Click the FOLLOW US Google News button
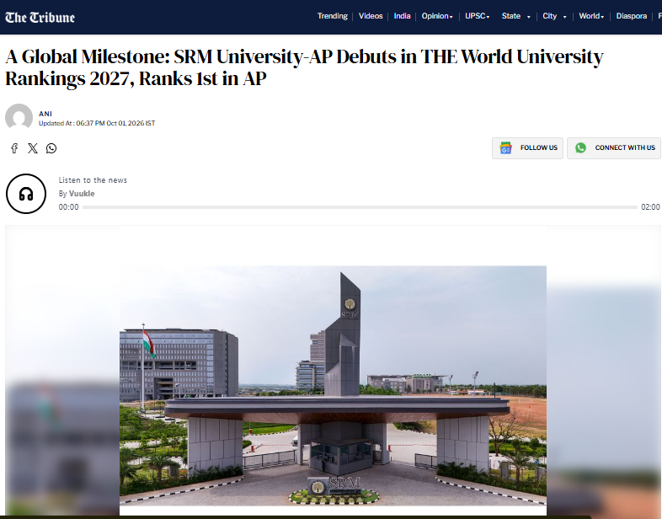The width and height of the screenshot is (662, 519). (527, 147)
